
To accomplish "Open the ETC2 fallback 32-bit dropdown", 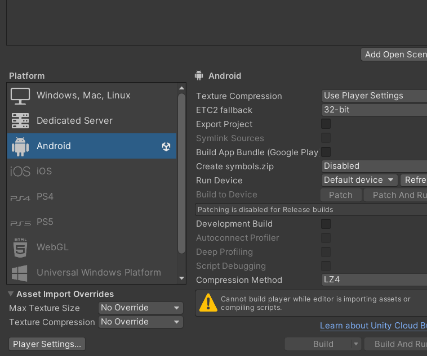I will 374,110.
